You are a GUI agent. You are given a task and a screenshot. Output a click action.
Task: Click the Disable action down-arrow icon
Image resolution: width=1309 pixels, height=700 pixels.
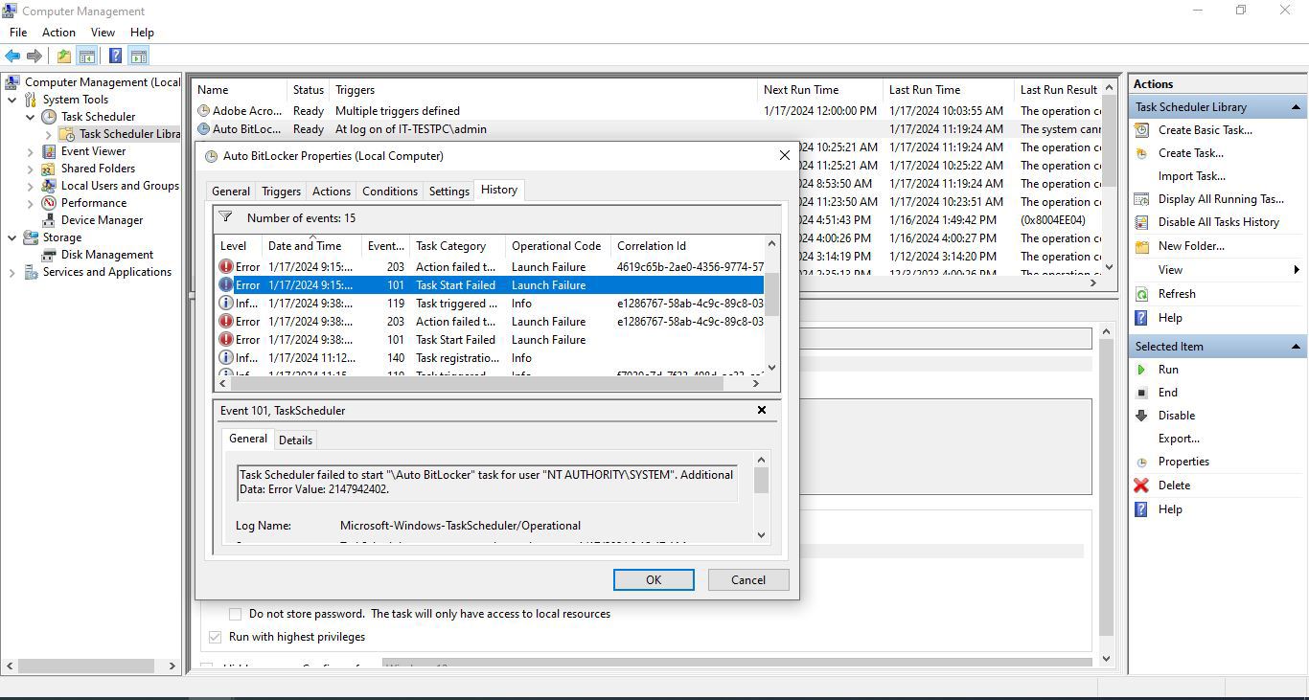point(1141,416)
